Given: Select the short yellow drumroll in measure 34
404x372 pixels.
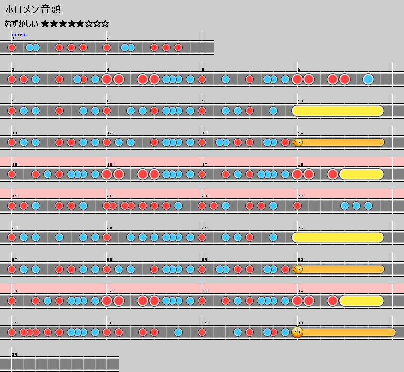Looking at the screenshot, I should tap(361, 301).
